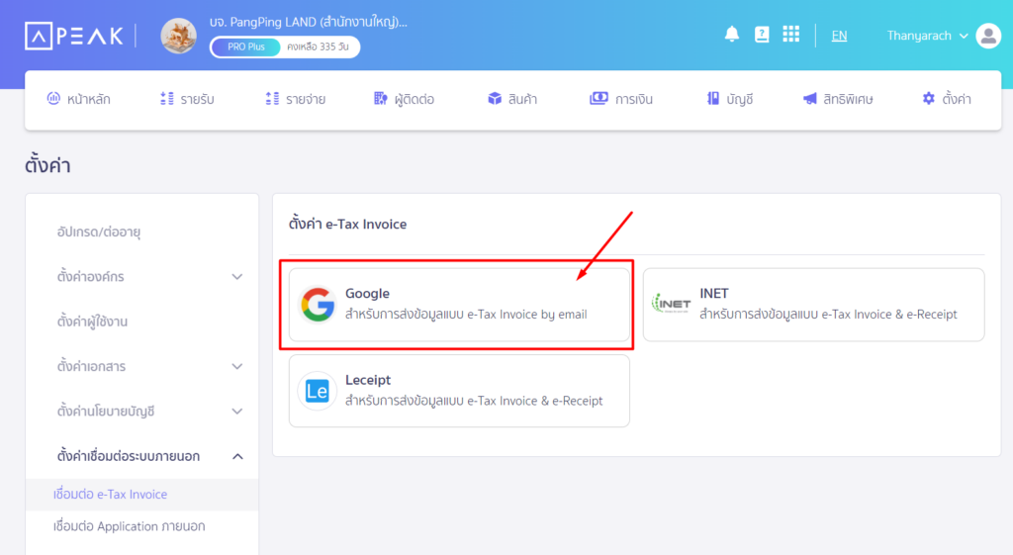This screenshot has height=555, width=1013.
Task: Click the INET logo icon
Action: (672, 303)
